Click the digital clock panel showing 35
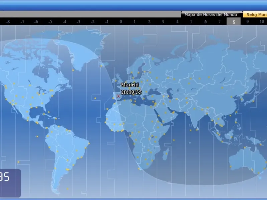Image resolution: width=267 pixels, height=200 pixels. [x=10, y=183]
